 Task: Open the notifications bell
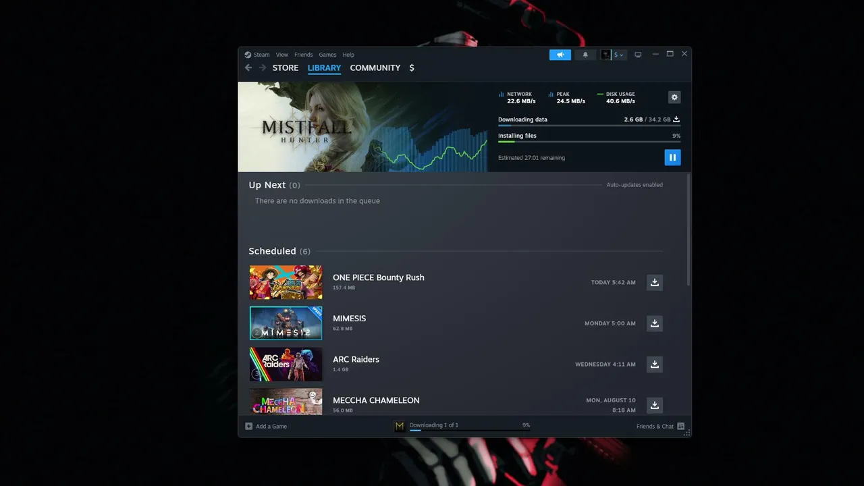pos(585,55)
